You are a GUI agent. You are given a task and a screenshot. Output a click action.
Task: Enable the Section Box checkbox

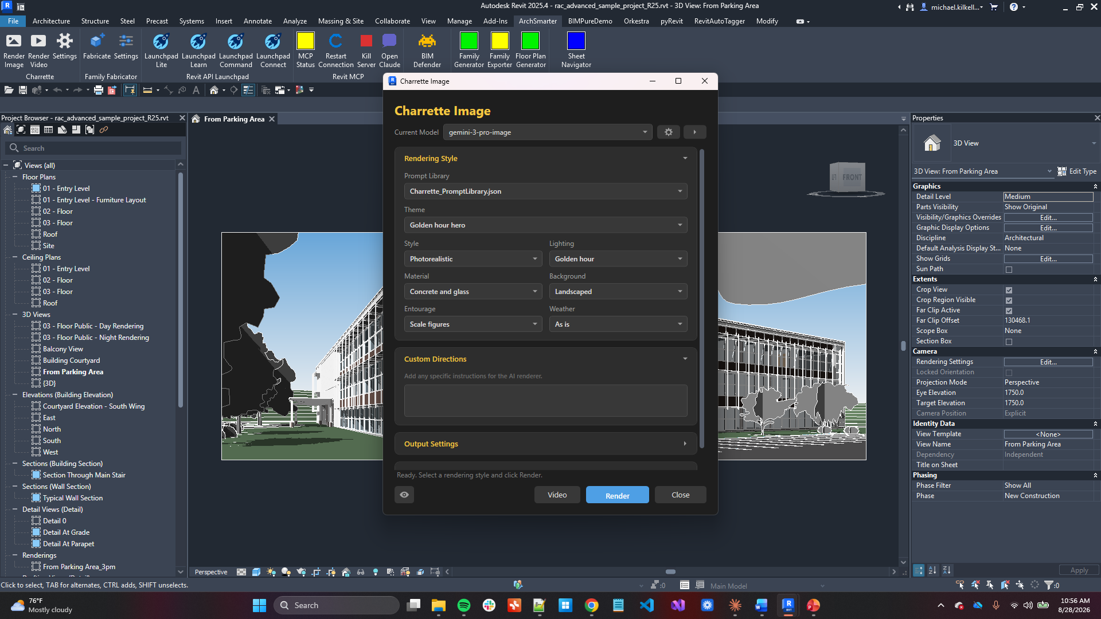pos(1009,342)
